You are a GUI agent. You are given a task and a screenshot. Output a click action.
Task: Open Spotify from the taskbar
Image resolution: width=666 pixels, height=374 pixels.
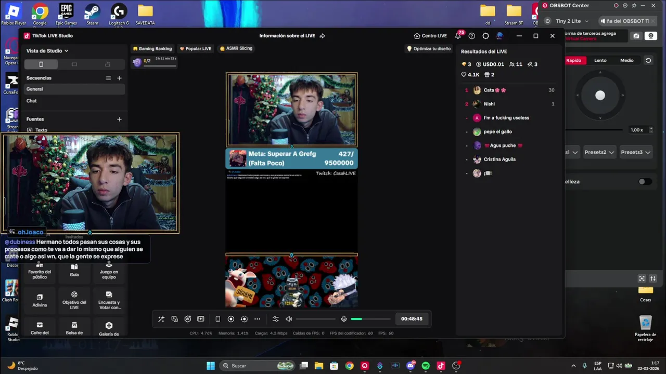coord(426,366)
